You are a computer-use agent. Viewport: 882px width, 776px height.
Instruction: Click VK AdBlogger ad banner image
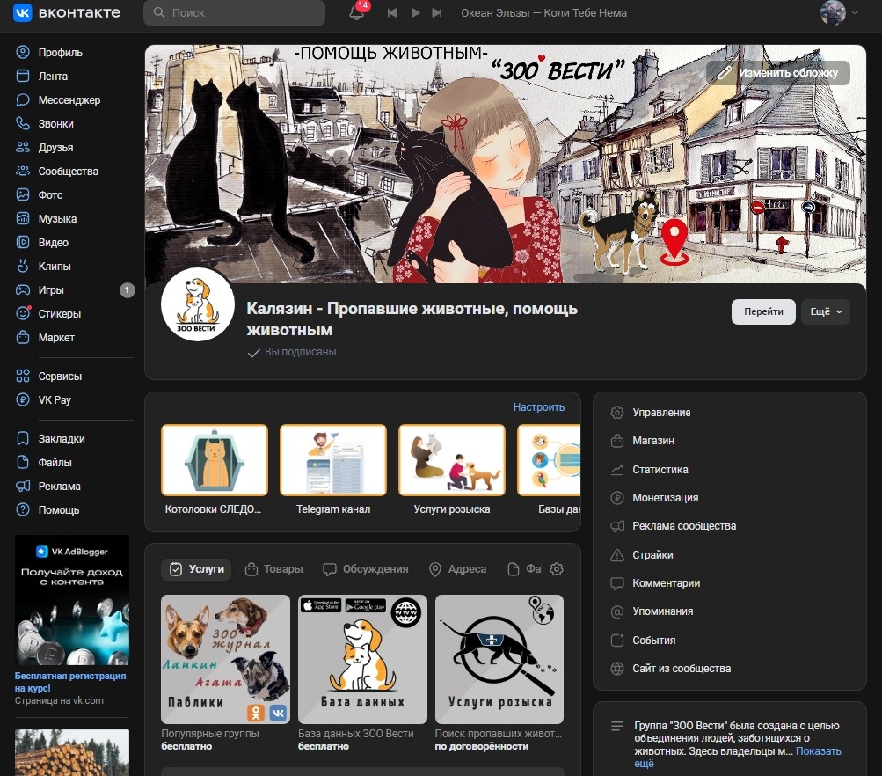coord(72,600)
